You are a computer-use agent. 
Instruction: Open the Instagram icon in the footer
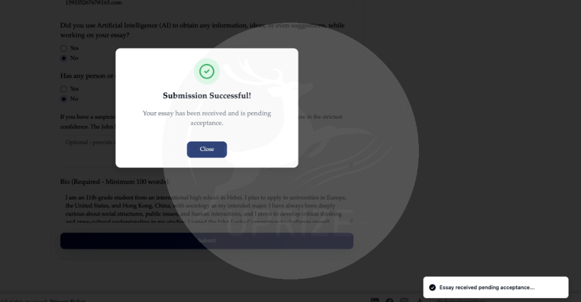point(404,301)
